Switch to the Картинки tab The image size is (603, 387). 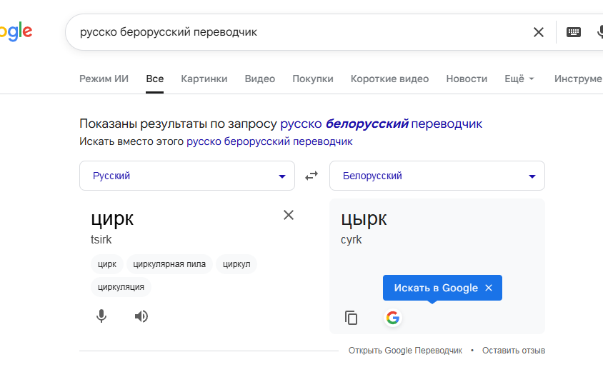pos(204,79)
